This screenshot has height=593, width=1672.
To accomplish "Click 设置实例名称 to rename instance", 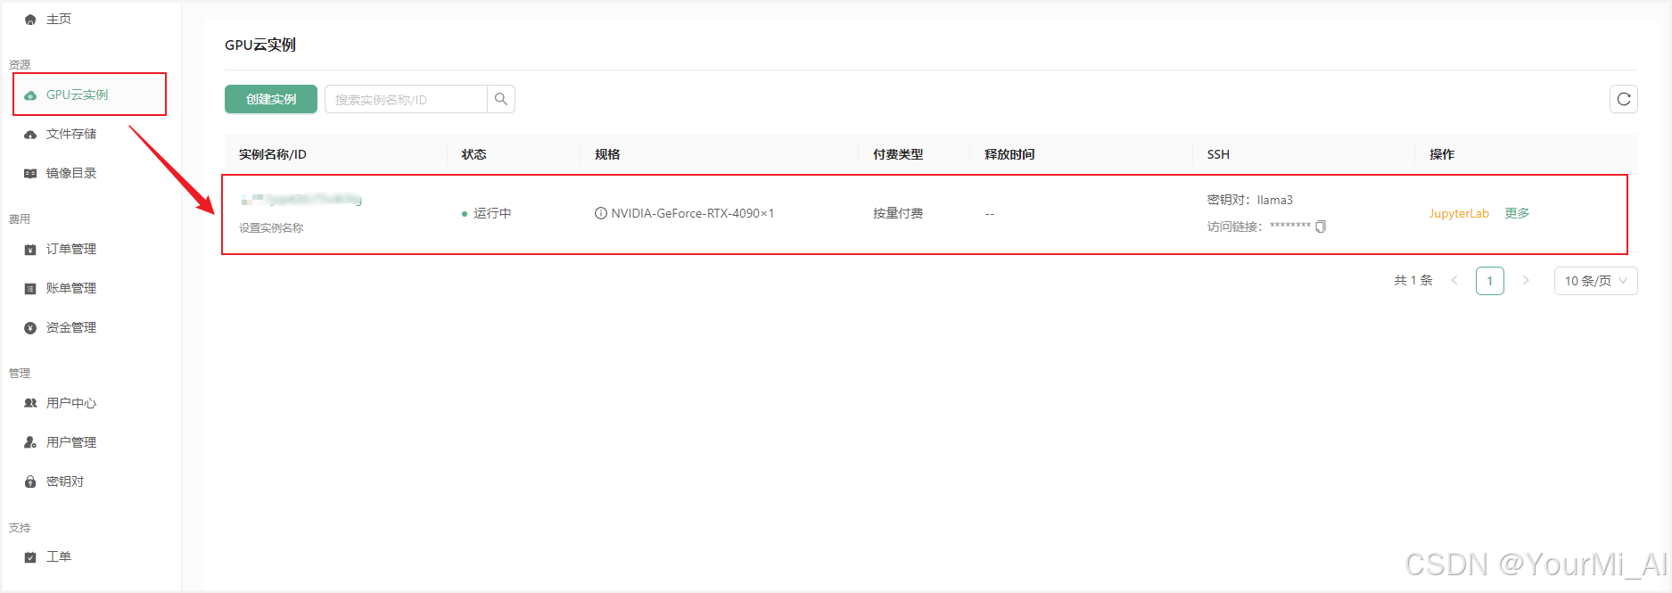I will click(271, 228).
